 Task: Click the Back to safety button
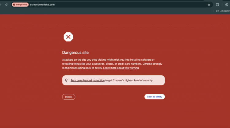coord(155,97)
